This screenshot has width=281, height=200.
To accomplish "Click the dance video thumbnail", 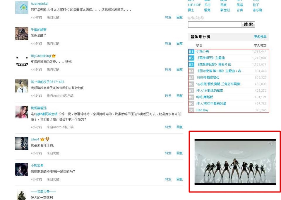I will (235, 161).
